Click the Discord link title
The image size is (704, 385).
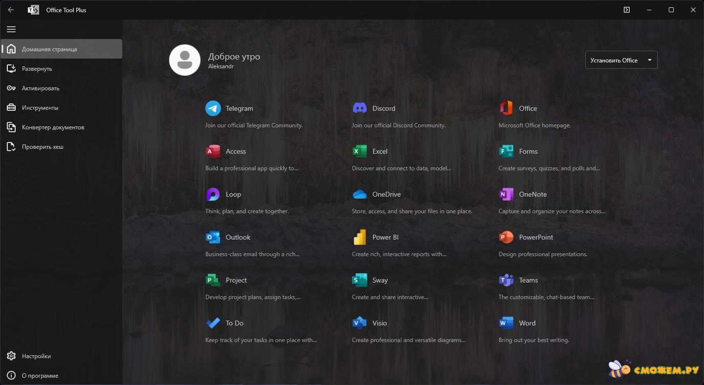click(384, 108)
